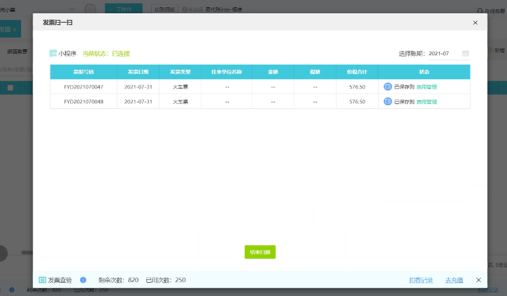Screen dimensions: 507x296
Task: Open 费用管理 link for FYD2021070047
Action: 427,87
